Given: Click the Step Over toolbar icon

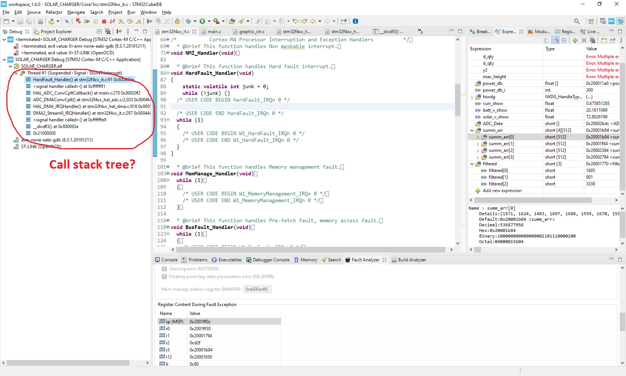Looking at the screenshot, I should [130, 22].
